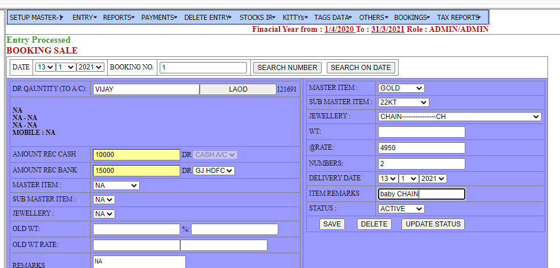Change the ACTIVE status dropdown
The width and height of the screenshot is (560, 268).
401,209
